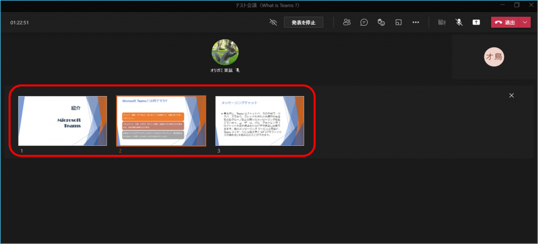This screenshot has height=244, width=538.
Task: Open the reactions and raise hand menu
Action: coord(381,23)
